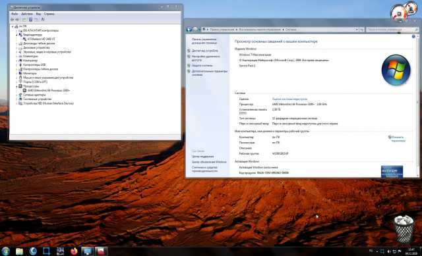Select Контроллеры гибких дисков row label

coord(40,69)
